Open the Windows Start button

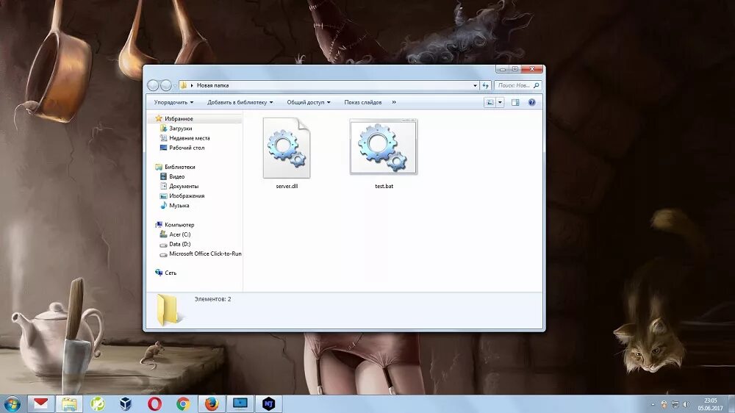tap(12, 403)
